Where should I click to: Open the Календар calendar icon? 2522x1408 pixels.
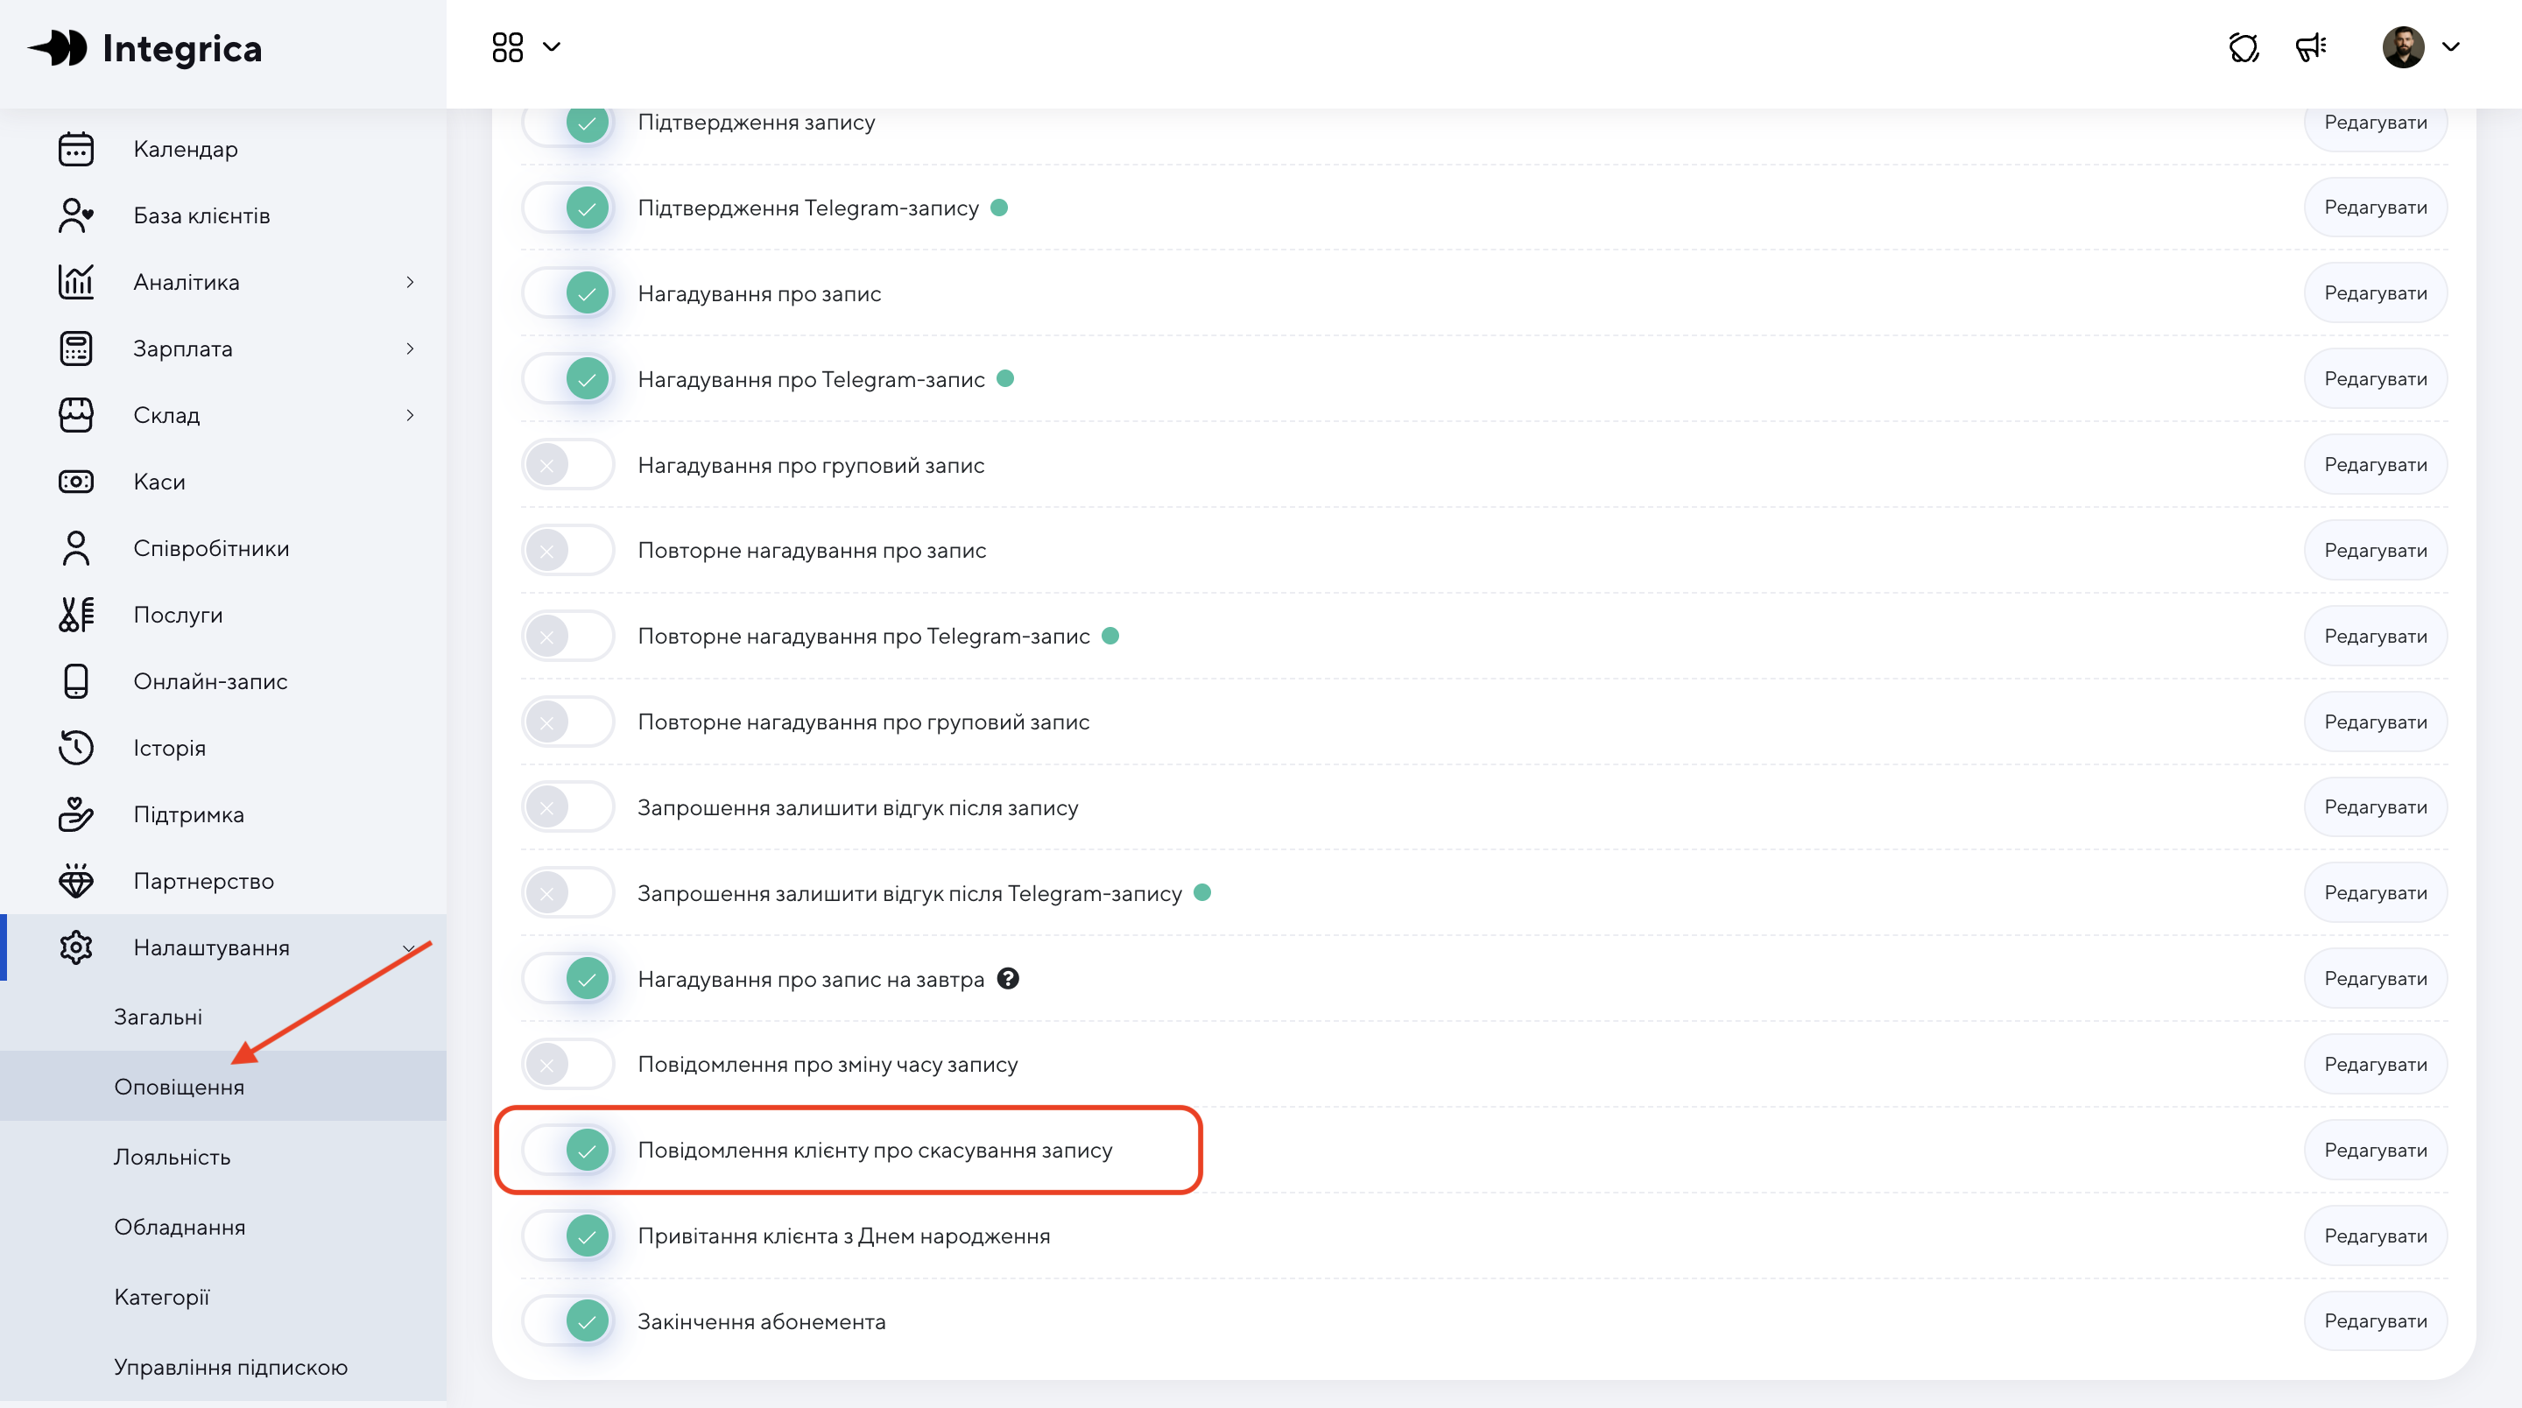[75, 149]
